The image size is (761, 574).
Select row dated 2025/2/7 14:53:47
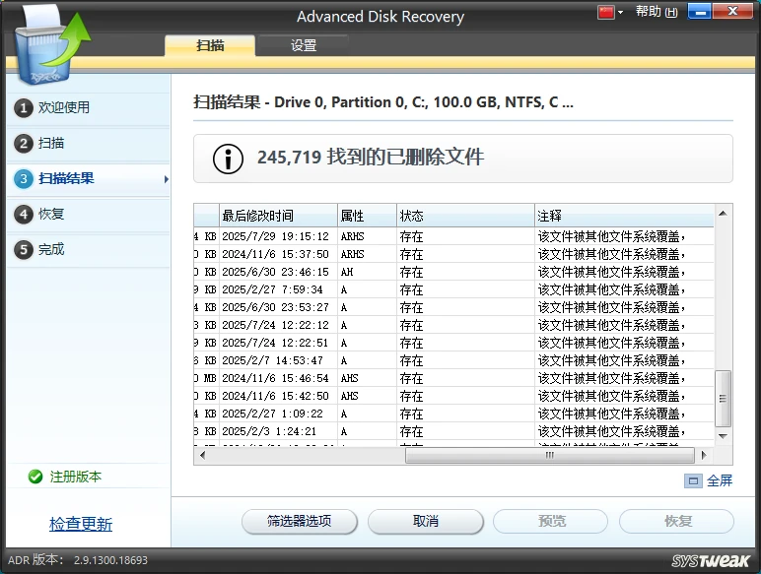(x=453, y=360)
